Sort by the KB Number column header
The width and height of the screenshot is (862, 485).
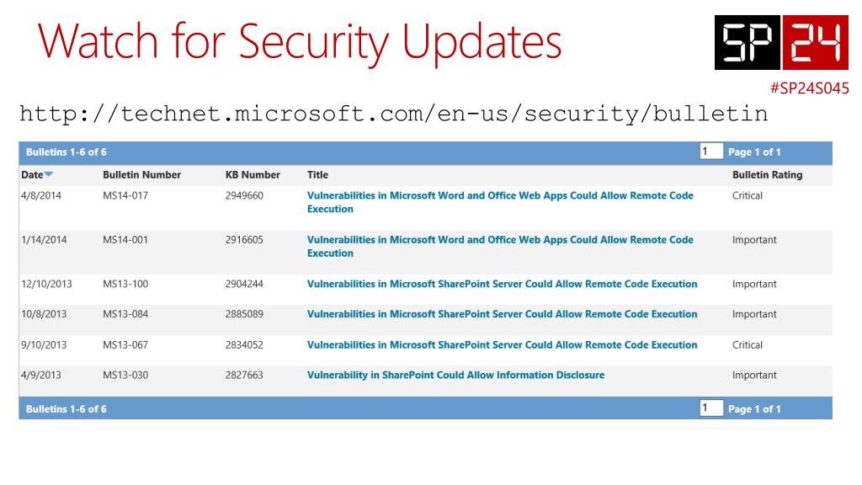click(253, 175)
